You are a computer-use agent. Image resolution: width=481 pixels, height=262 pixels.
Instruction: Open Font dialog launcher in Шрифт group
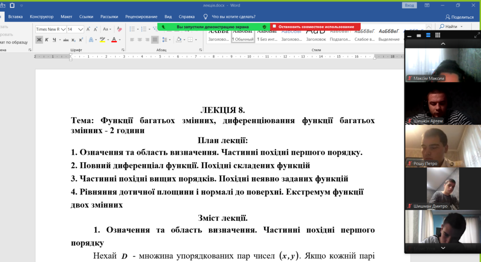(x=123, y=50)
